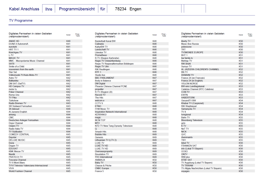Select the 'DUNA II AutonomiA' row
Screen dimensions: 264x187
[46, 44]
